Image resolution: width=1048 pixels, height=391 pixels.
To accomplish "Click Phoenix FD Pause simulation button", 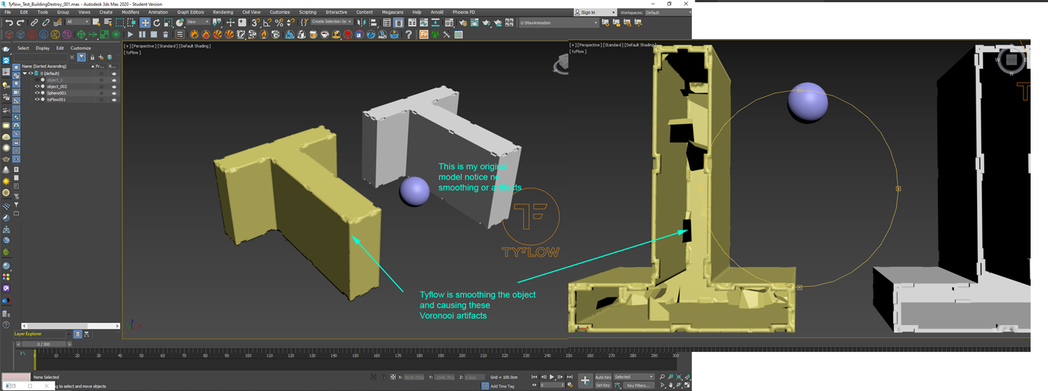I will click(142, 34).
